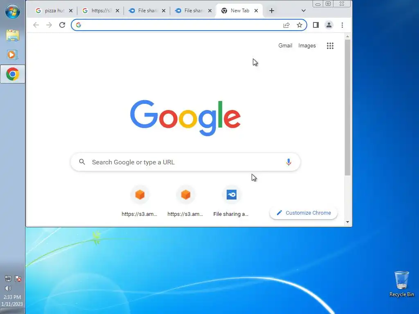Image resolution: width=419 pixels, height=314 pixels.
Task: Click the scrollbar down arrow
Action: (347, 222)
